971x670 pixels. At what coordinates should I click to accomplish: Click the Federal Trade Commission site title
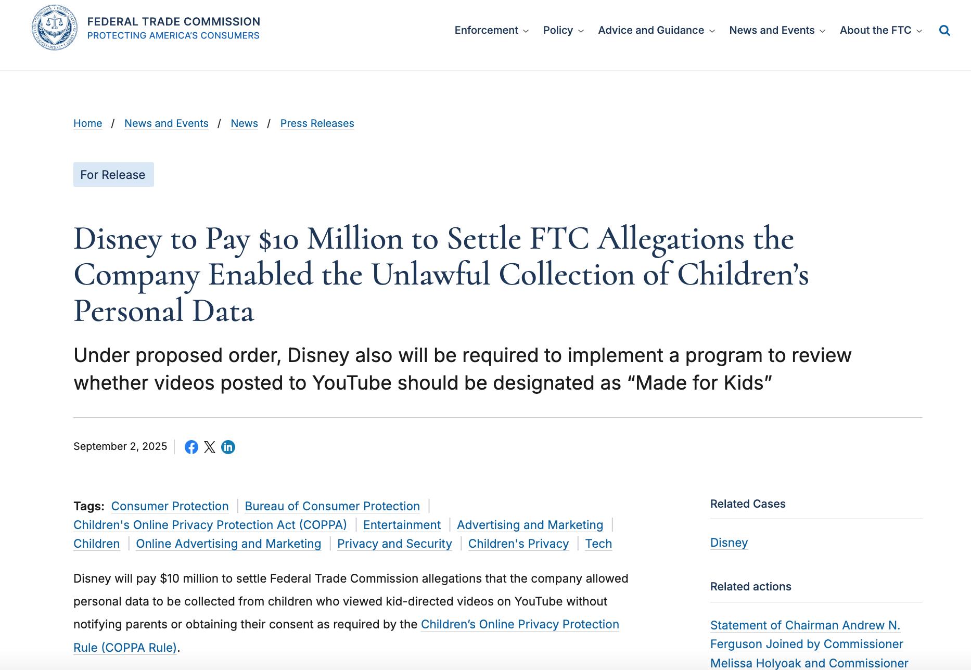[x=173, y=22]
